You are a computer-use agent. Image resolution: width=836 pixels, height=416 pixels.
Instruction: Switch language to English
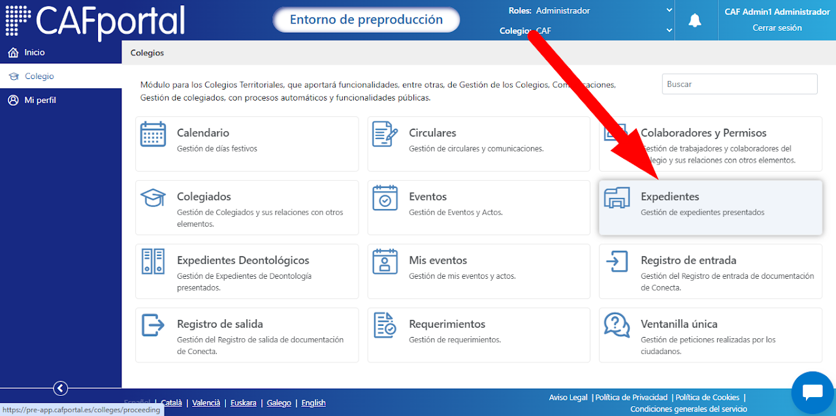click(x=313, y=403)
